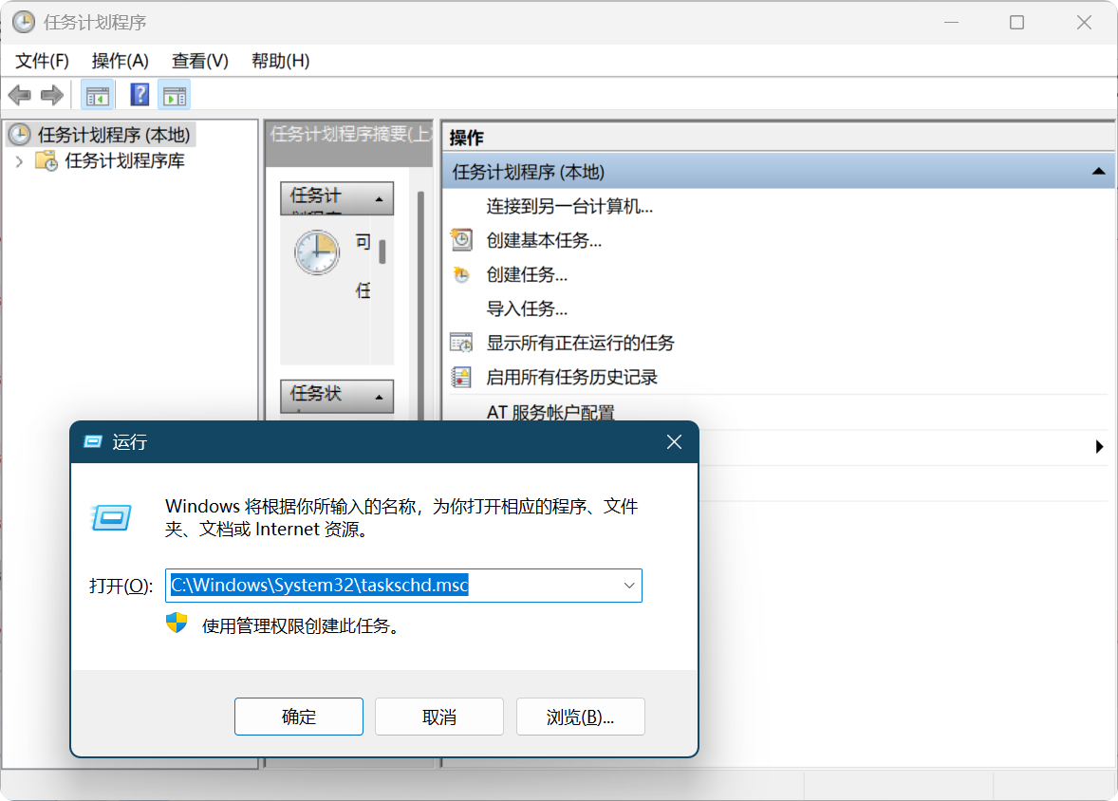Click 浏览(B)... in Run dialog
This screenshot has width=1118, height=801.
[581, 717]
